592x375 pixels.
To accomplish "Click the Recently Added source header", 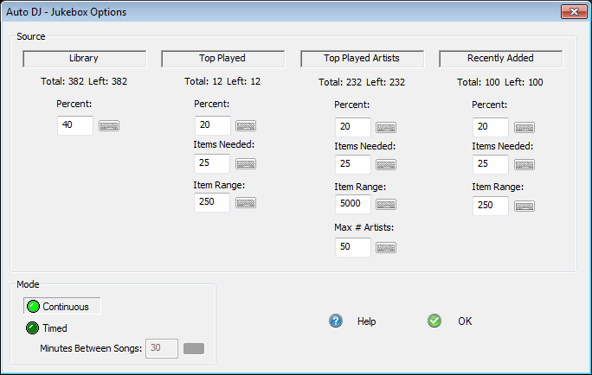I will pos(500,59).
